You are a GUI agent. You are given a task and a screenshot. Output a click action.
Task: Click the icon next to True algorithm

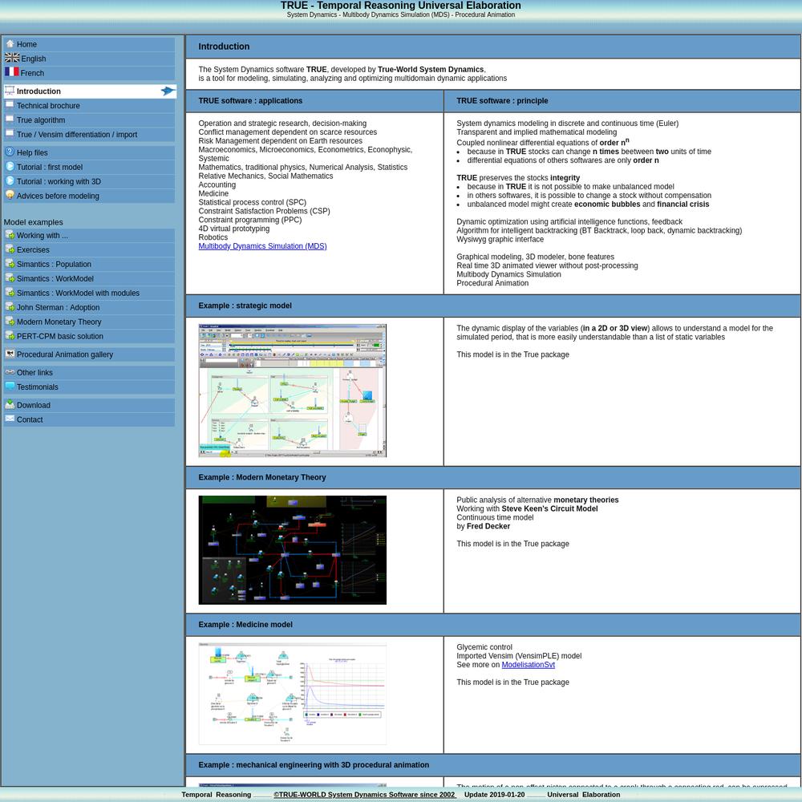coord(10,119)
